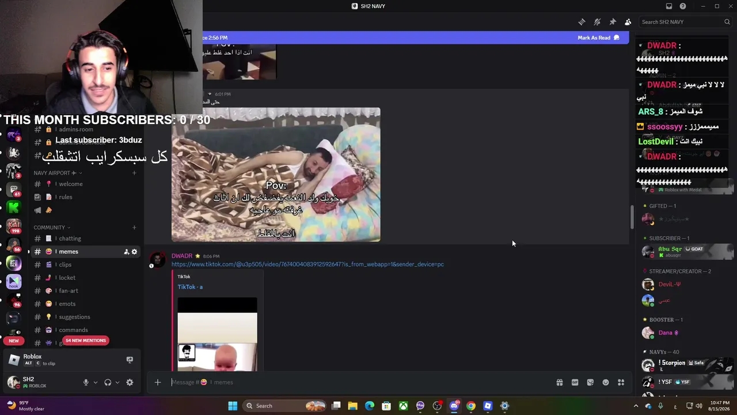Screen dimensions: 737x415
Task: Click the server icon with 198 badge
Action: pyautogui.click(x=14, y=226)
